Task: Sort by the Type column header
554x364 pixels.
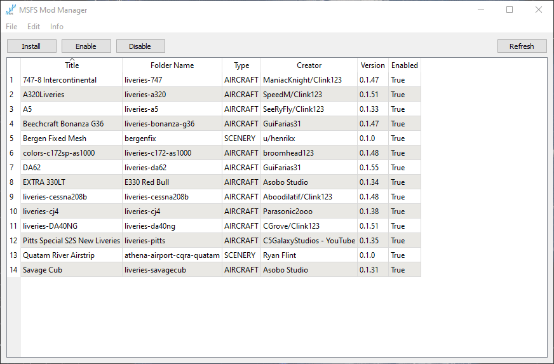Action: coord(241,65)
